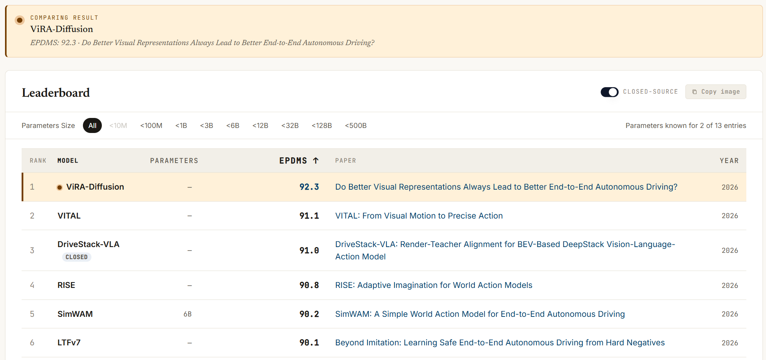The height and width of the screenshot is (360, 766).
Task: Click the RANK column header
Action: coord(38,161)
